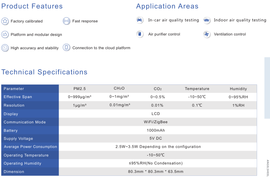Click the phone icon for cloud platform
Viewport: 270px width, 179px height.
click(66, 47)
